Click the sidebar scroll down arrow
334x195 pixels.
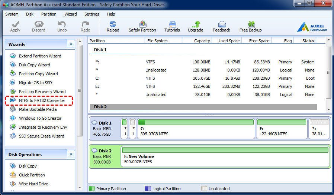coord(80,188)
